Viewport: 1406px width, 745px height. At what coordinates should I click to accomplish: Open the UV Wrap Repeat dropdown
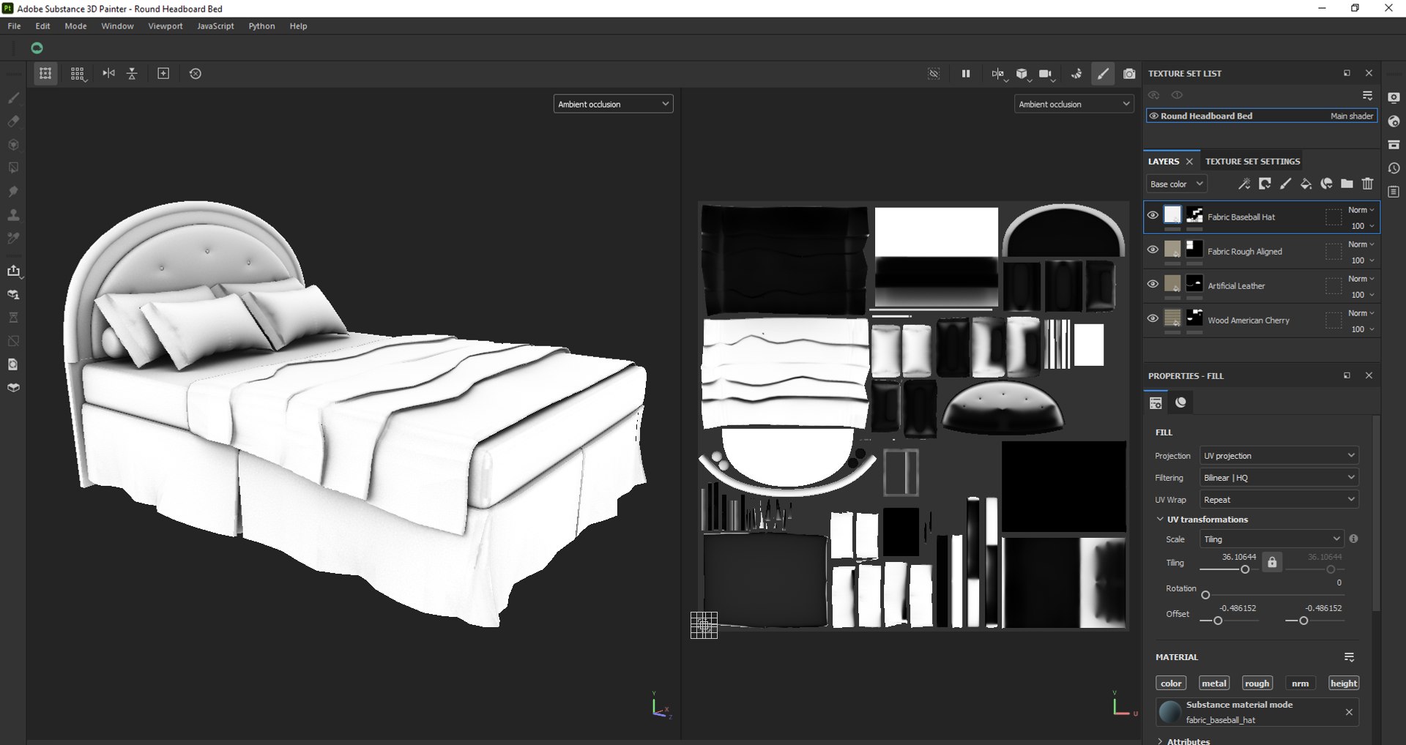(1279, 499)
